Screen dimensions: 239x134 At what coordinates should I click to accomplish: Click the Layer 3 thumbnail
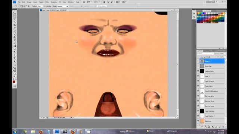click(x=202, y=61)
